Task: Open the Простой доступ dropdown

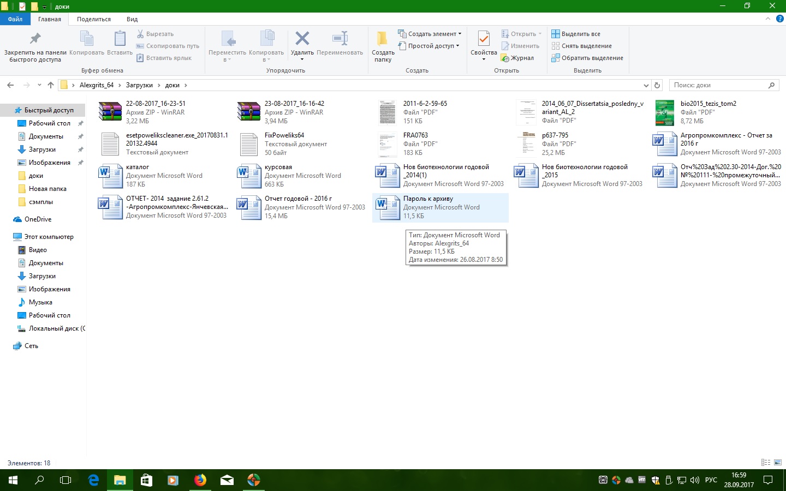Action: click(x=433, y=46)
